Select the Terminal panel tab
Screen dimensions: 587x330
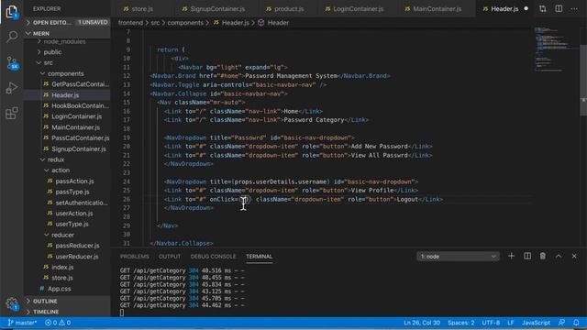click(x=259, y=257)
